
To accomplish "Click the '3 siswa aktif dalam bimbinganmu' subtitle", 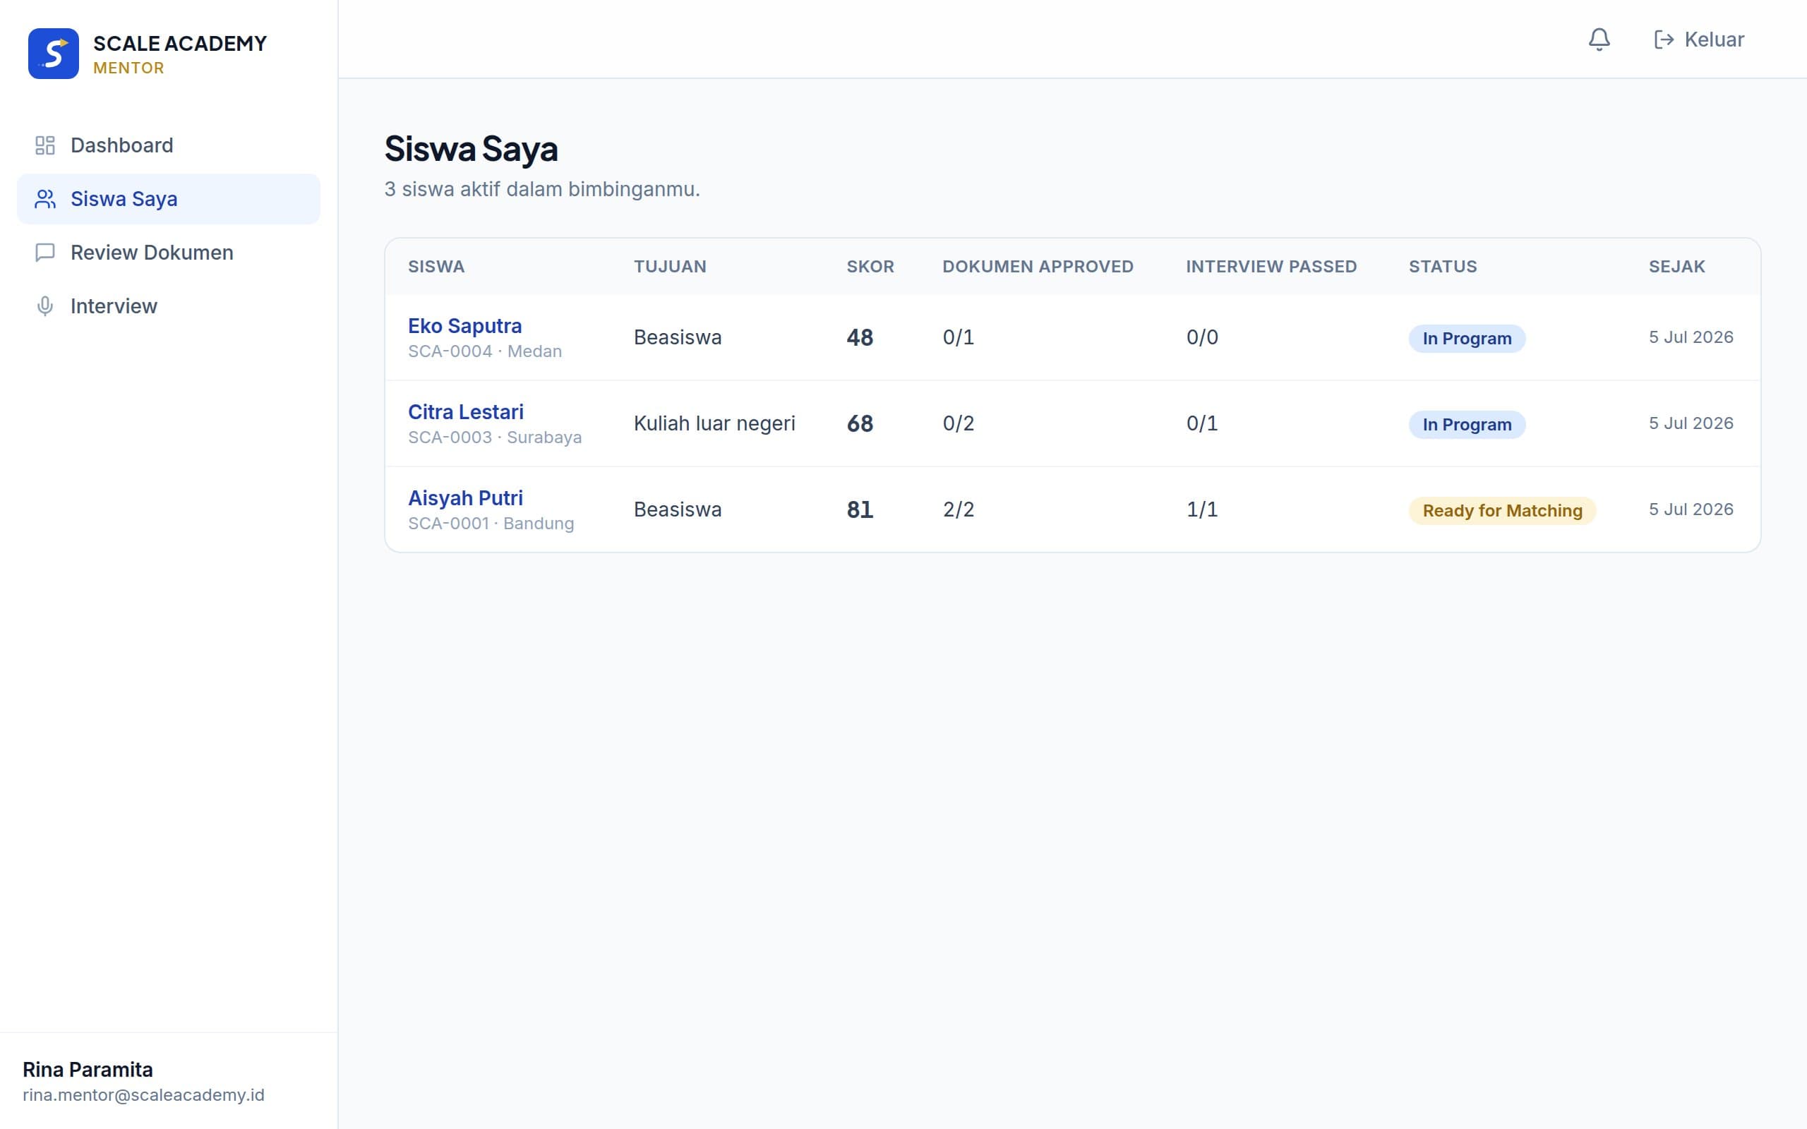I will [x=542, y=189].
